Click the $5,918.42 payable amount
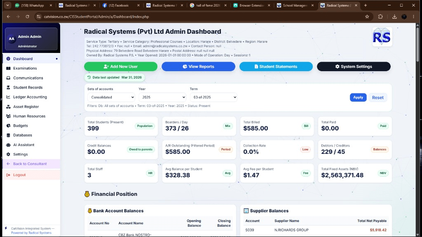The width and height of the screenshot is (422, 237). pyautogui.click(x=378, y=230)
